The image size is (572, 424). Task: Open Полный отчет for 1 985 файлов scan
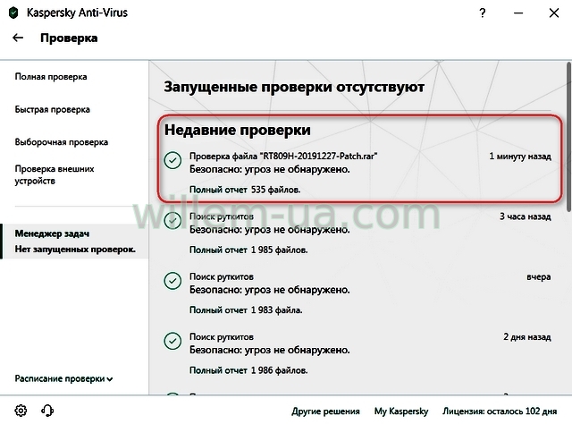(x=218, y=250)
